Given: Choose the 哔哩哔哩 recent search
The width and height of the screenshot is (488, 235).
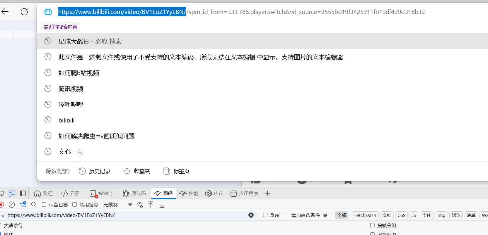Looking at the screenshot, I should click(x=262, y=104).
